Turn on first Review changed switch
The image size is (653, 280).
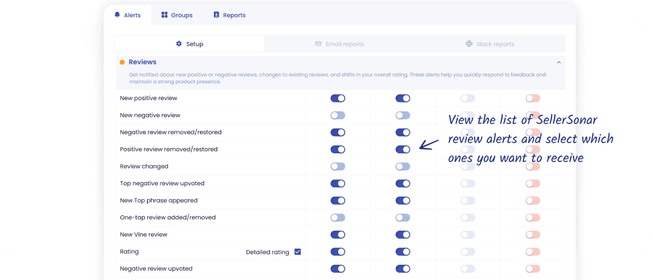tap(338, 167)
